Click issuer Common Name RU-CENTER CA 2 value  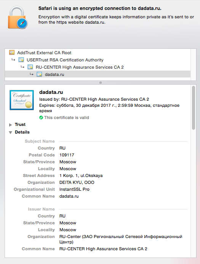(103, 249)
